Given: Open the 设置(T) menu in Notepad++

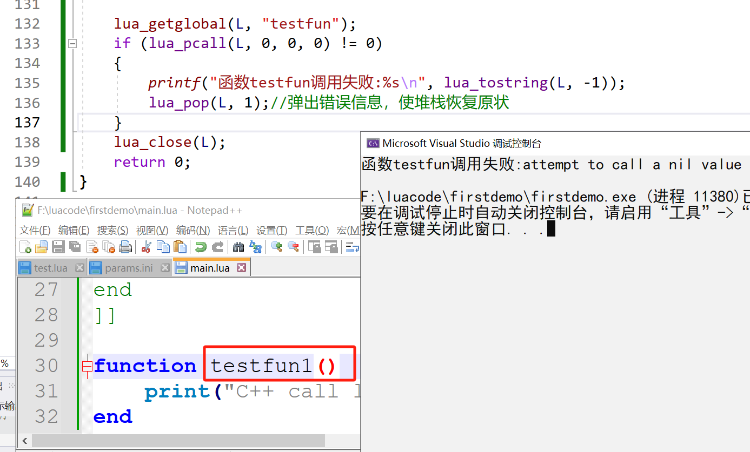Looking at the screenshot, I should 272,231.
